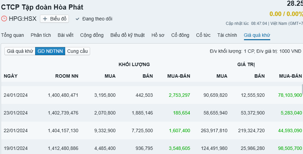Image resolution: width=303 pixels, height=154 pixels.
Task: Switch to Giá quá khứ segmented view
Action: [x=20, y=51]
